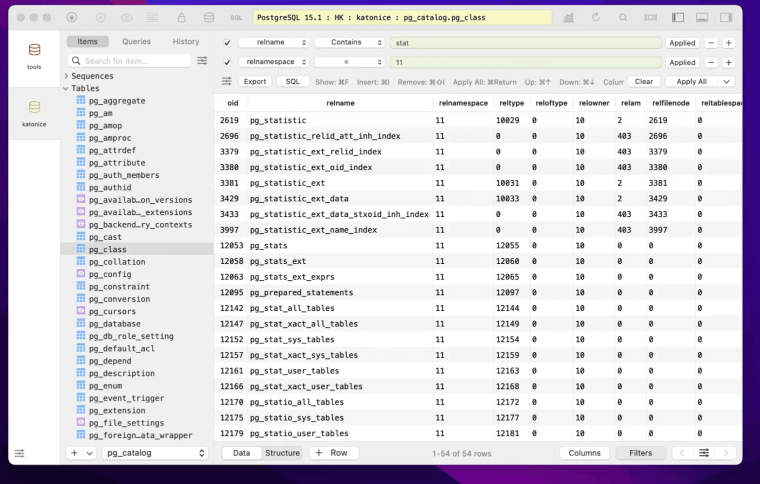760x484 pixels.
Task: Click the plug connection icon in toolbar
Action: [71, 17]
